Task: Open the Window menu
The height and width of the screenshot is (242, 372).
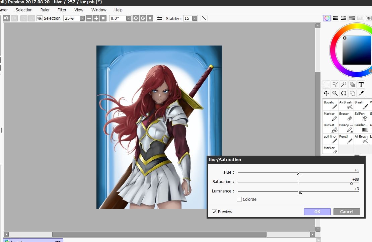Action: point(99,10)
